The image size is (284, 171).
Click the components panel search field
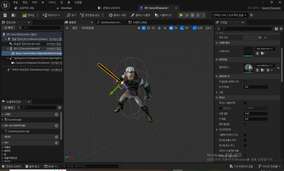[39, 28]
